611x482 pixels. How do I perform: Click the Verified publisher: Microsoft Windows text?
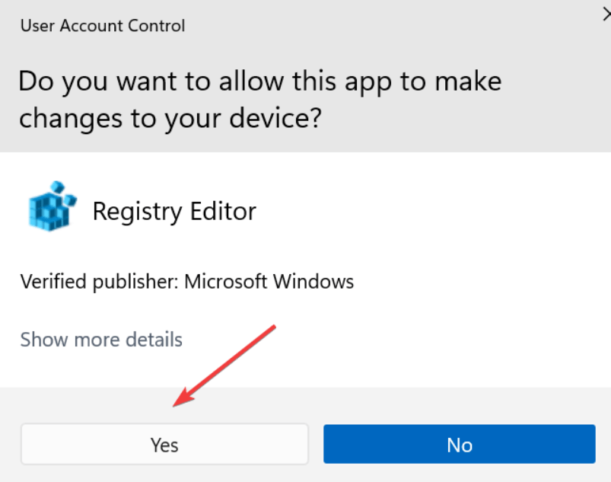pos(187,282)
